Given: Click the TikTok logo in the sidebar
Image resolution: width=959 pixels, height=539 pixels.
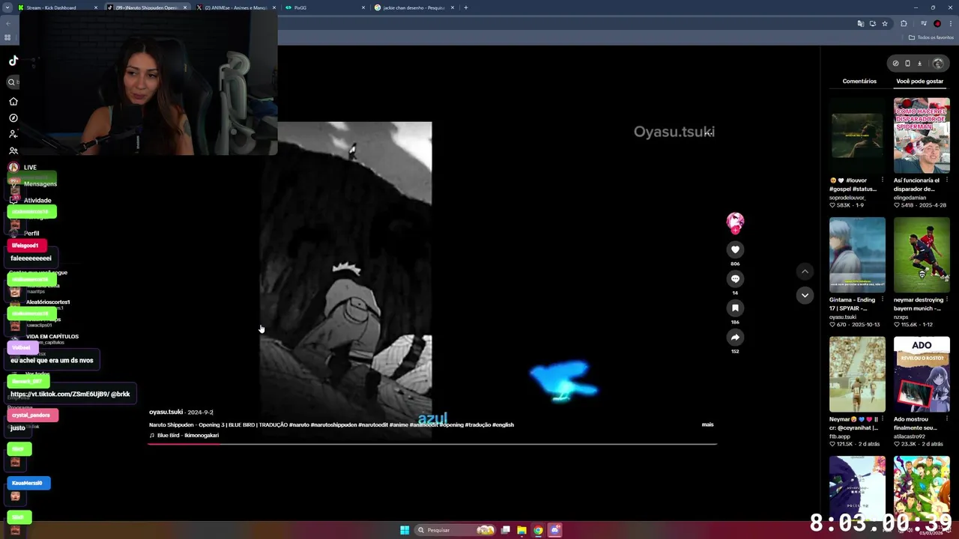Looking at the screenshot, I should click(x=13, y=61).
